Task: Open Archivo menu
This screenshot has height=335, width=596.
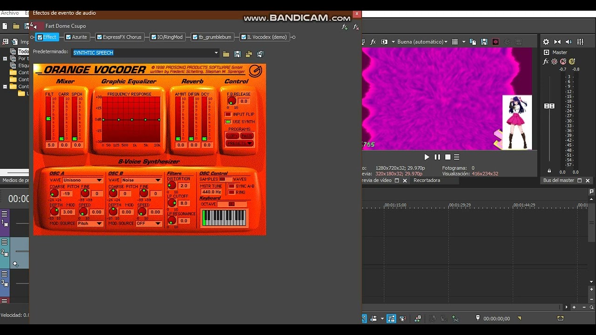Action: (10, 13)
